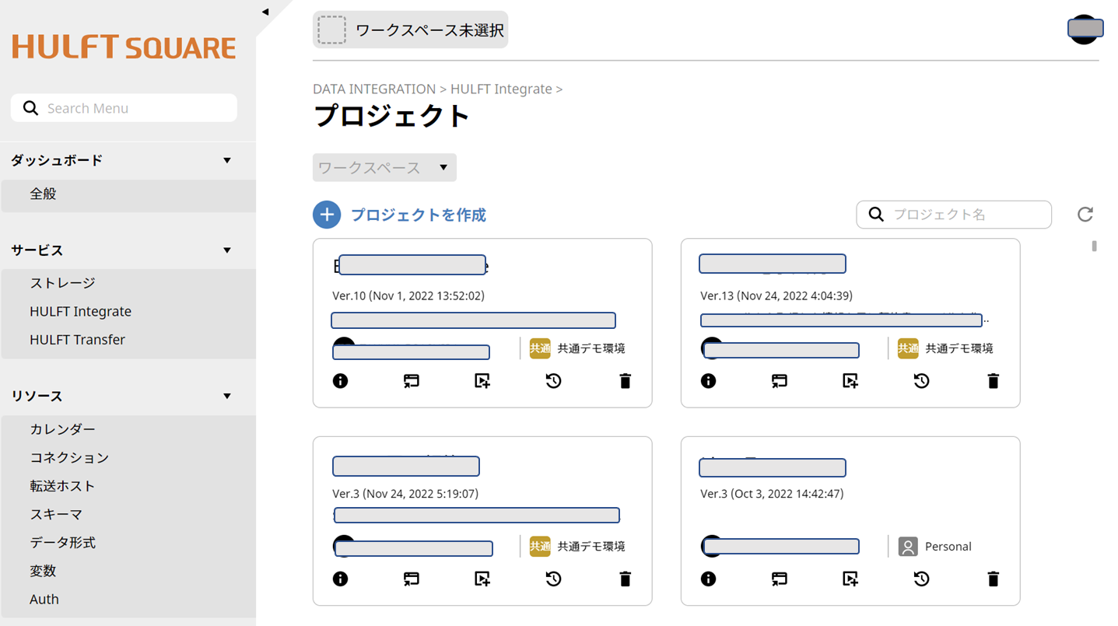Click the Personal workspace icon on Oct 3 card
This screenshot has width=1118, height=626.
tap(908, 547)
